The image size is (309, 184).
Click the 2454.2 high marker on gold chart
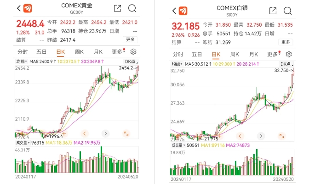tap(128, 68)
